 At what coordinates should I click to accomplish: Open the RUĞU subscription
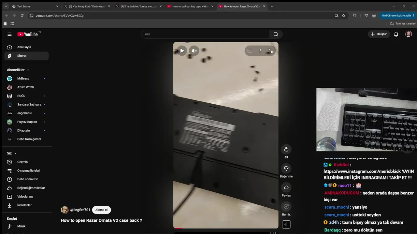point(26,96)
